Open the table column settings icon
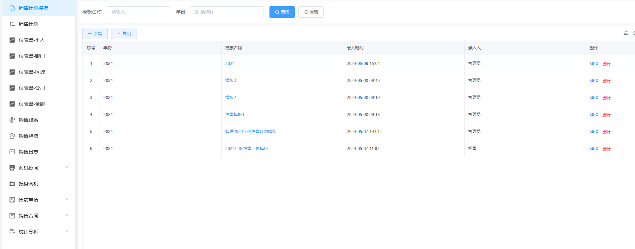Viewport: 635px width, 249px height. [626, 33]
